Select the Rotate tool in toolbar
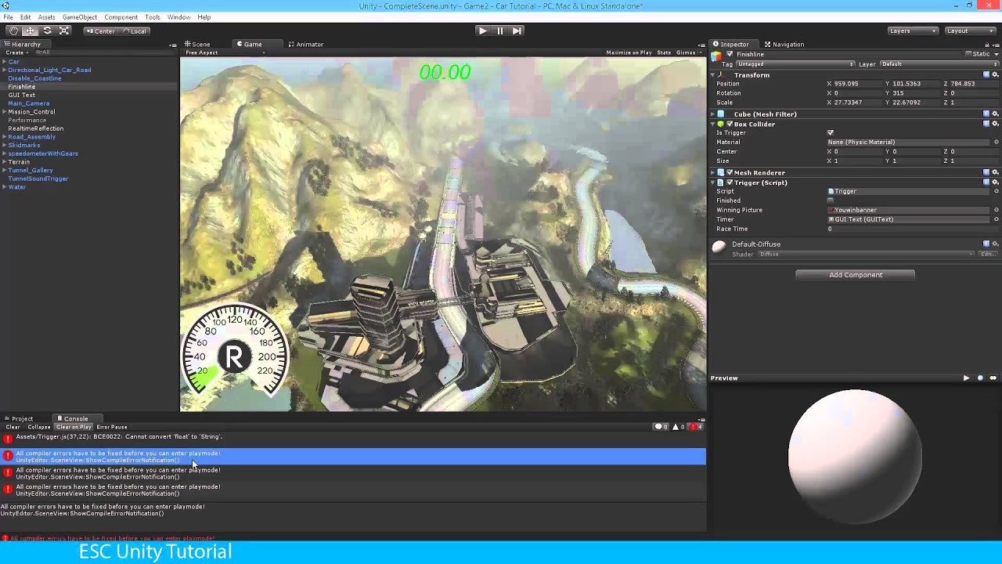This screenshot has height=564, width=1002. [x=47, y=31]
